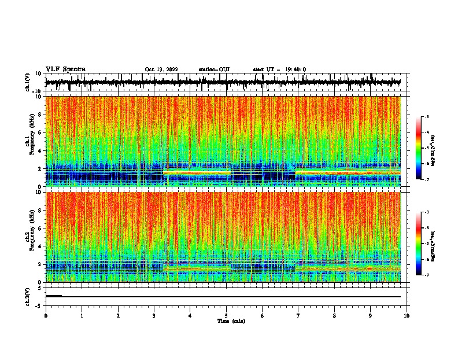Click time axis tick label '3'
The width and height of the screenshot is (458, 354).
pos(154,316)
